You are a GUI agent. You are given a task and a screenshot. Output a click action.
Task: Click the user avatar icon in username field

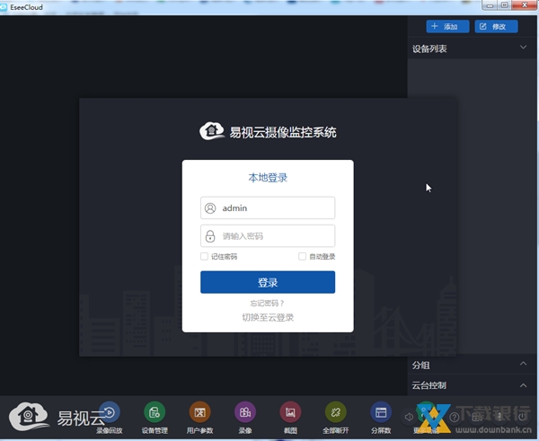point(210,208)
